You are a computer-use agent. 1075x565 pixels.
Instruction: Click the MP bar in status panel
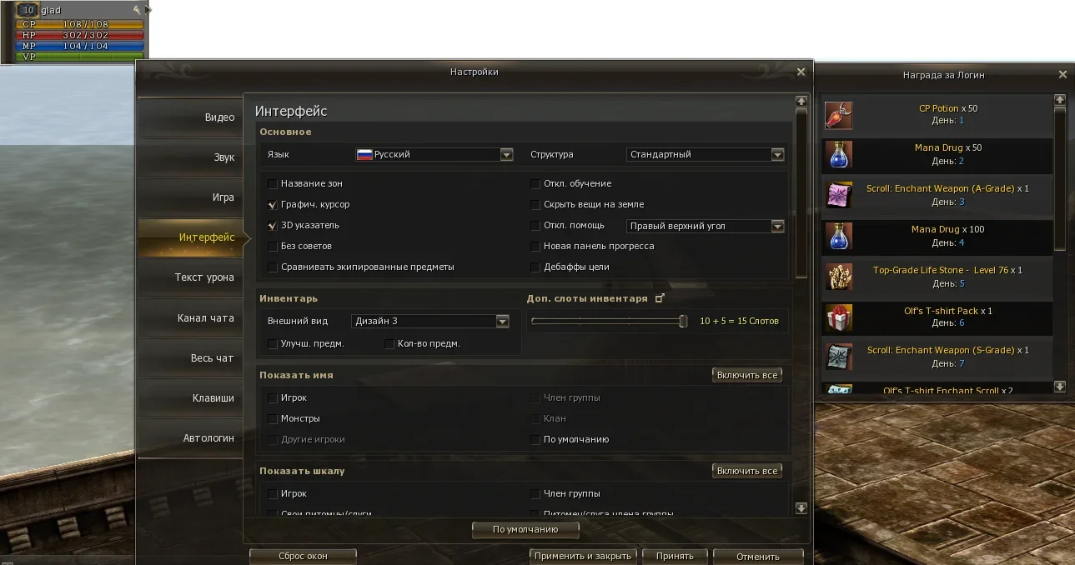pos(80,47)
